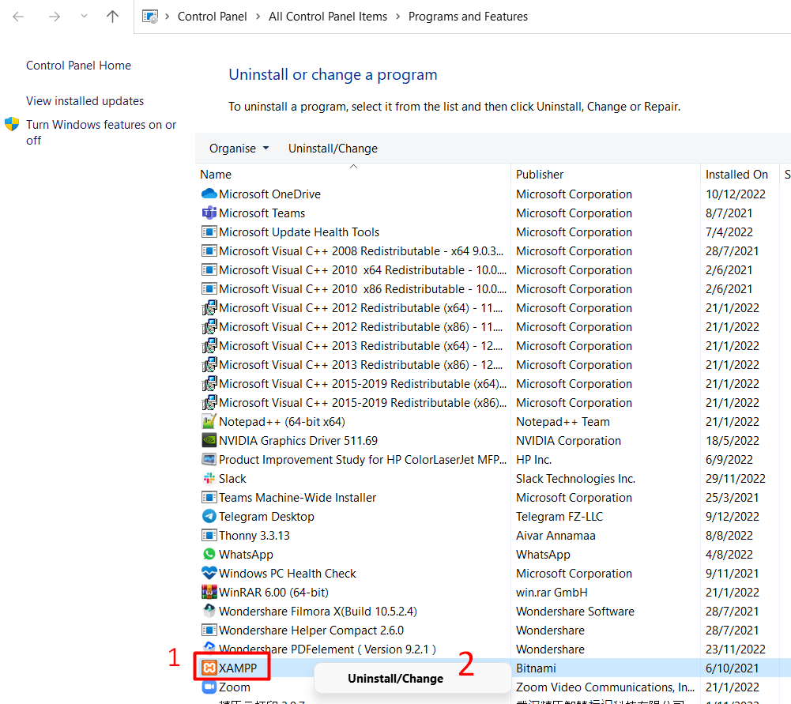Go up one level with Up arrow
Screen dimensions: 791x704
(x=112, y=17)
